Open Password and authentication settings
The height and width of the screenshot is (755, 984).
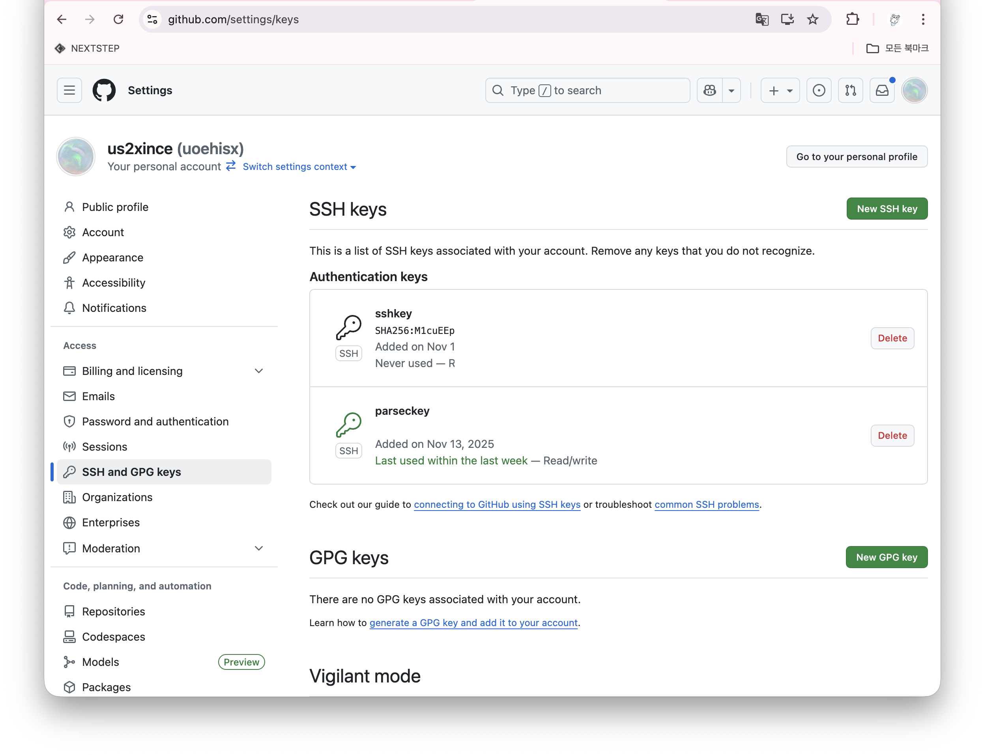coord(164,421)
